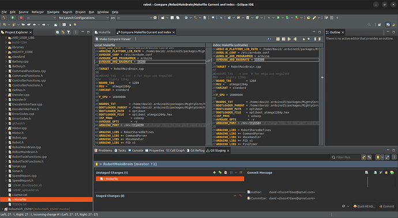Select Makefile in Unstaged Changes list
Image resolution: width=398 pixels, height=218 pixels.
coord(170,179)
